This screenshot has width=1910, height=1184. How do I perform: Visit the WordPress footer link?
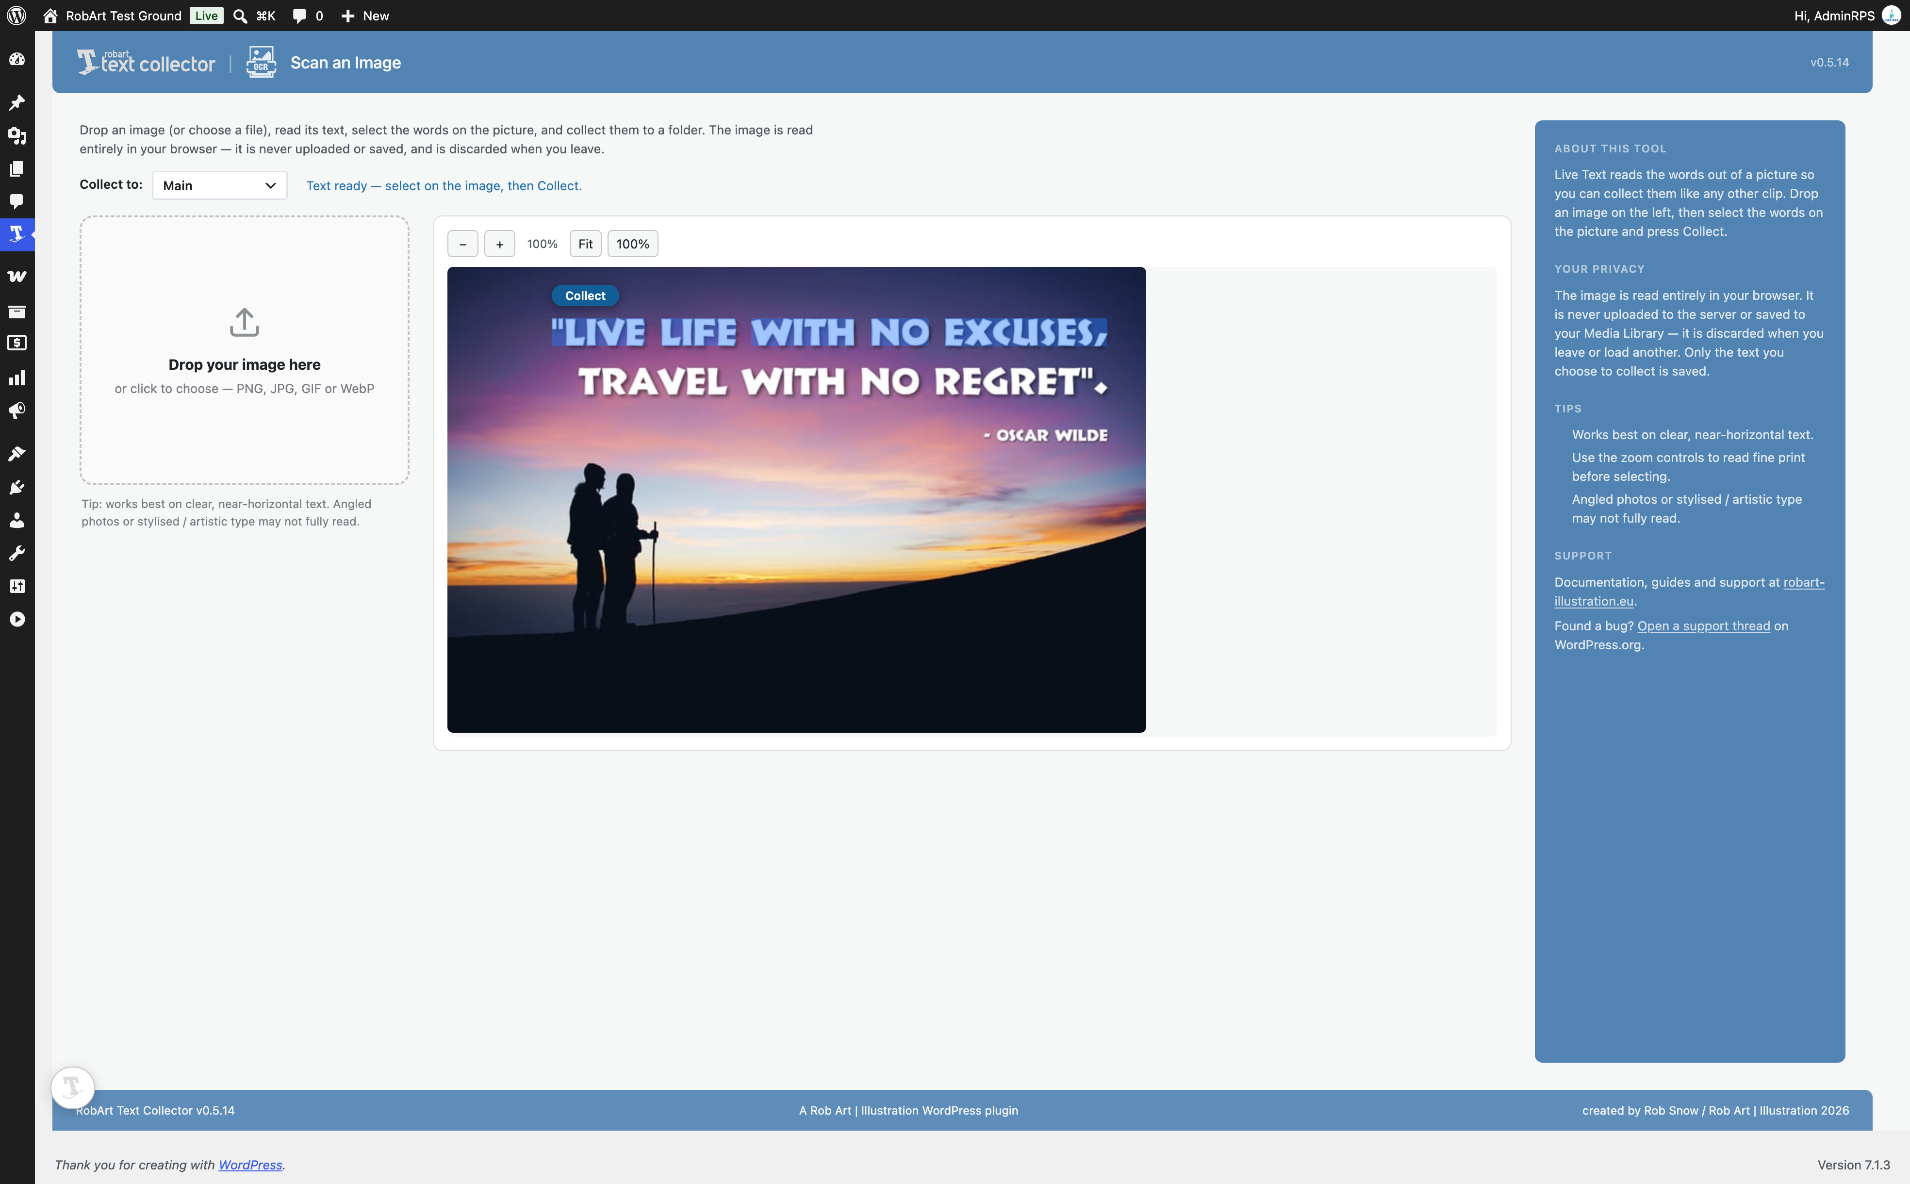click(x=250, y=1165)
